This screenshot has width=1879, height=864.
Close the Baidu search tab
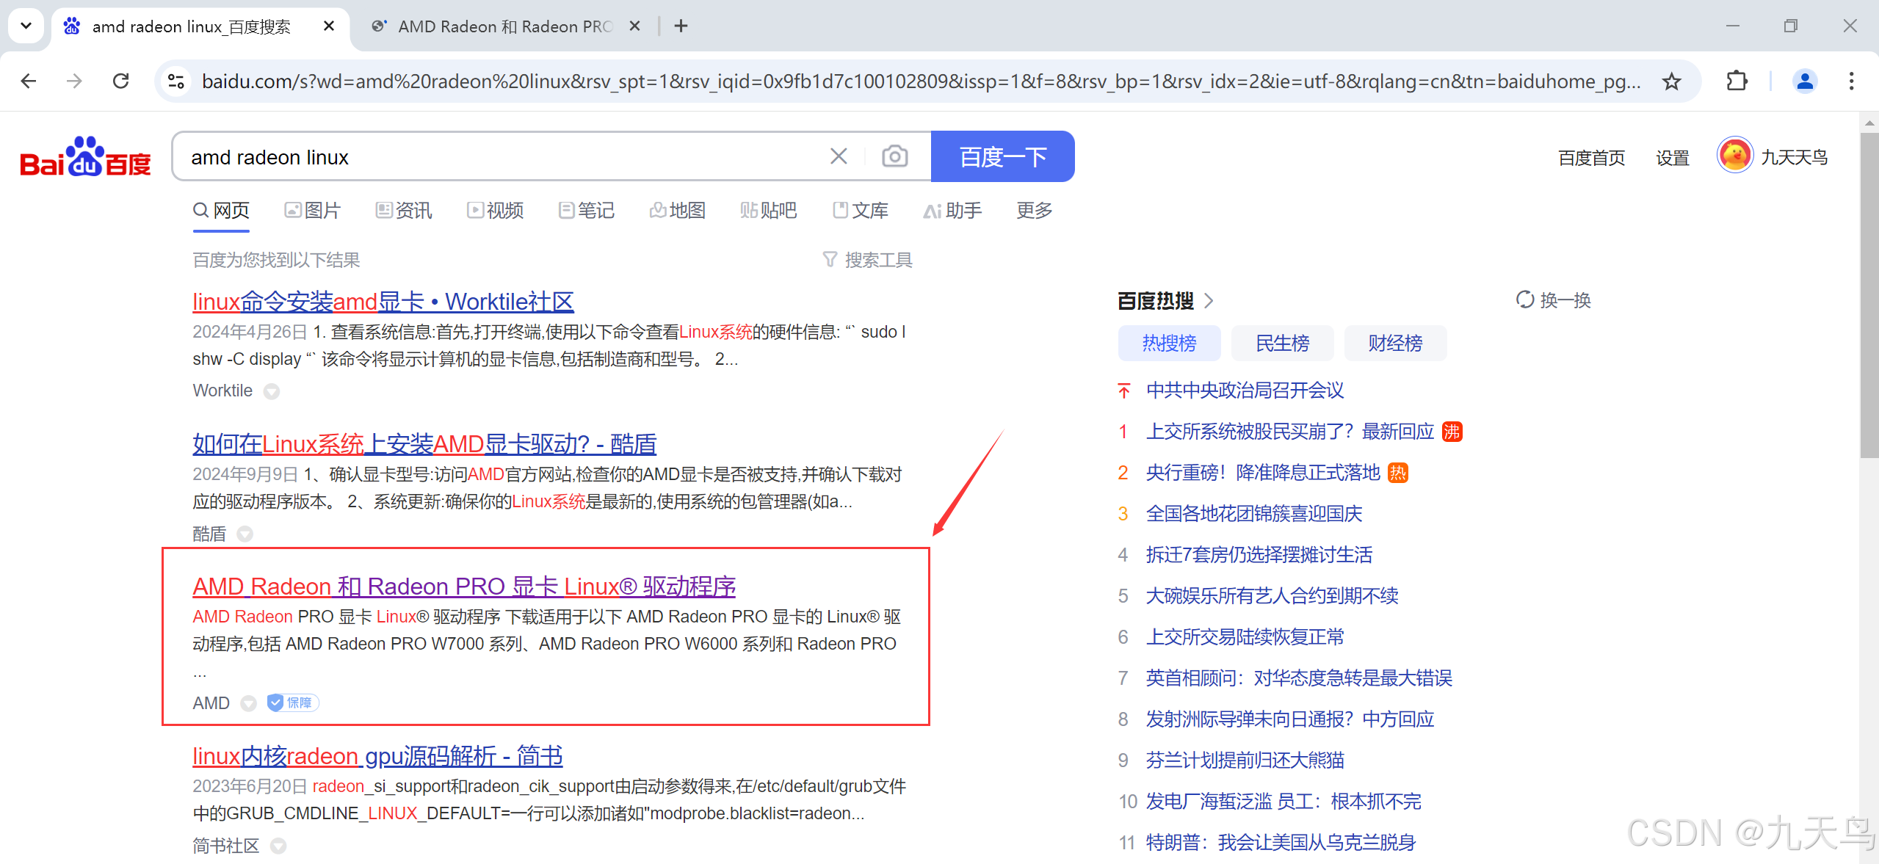click(x=329, y=26)
